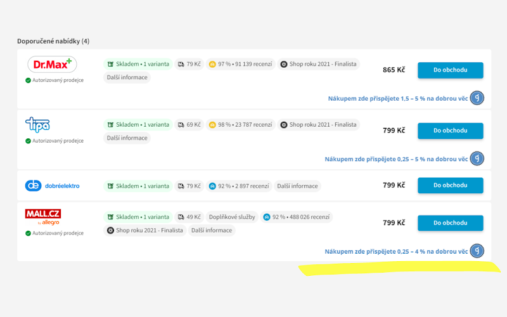Open the 97 % • 91 139 recenzí rating
The image size is (507, 317).
240,64
